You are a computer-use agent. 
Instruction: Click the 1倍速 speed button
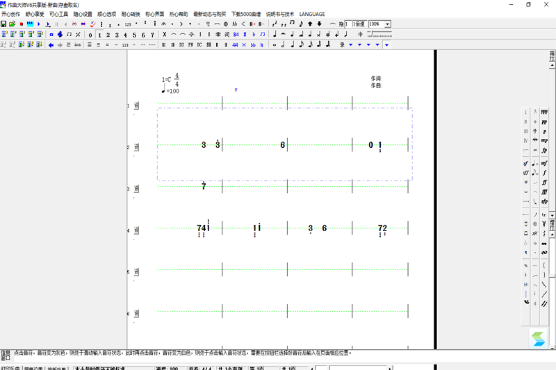(359, 24)
